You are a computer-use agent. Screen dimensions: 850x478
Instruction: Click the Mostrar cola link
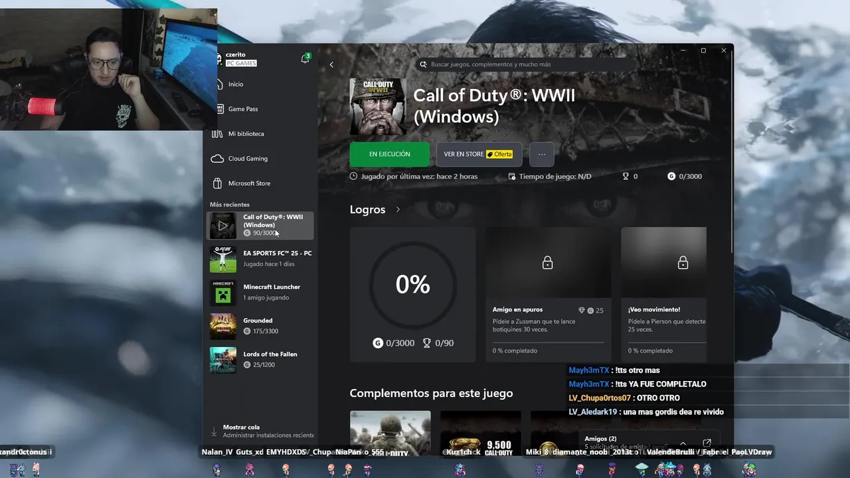pyautogui.click(x=241, y=428)
